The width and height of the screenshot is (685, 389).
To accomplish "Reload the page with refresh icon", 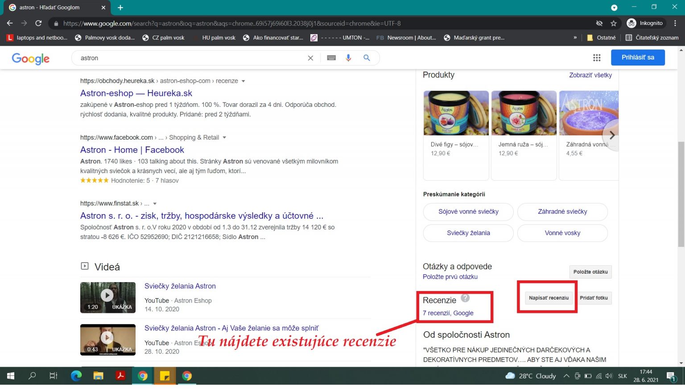I will coord(38,23).
